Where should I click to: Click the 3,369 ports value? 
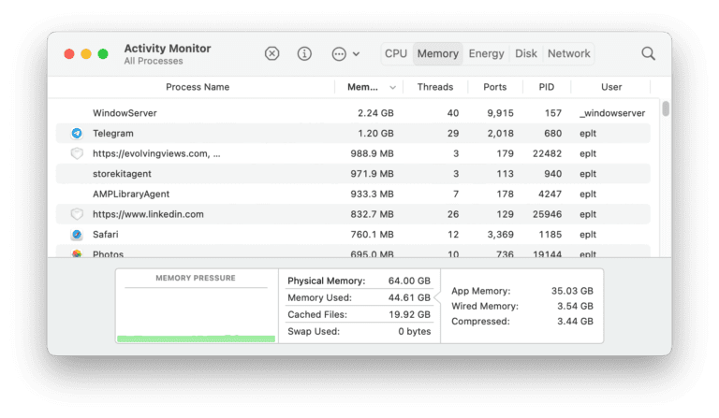click(500, 235)
